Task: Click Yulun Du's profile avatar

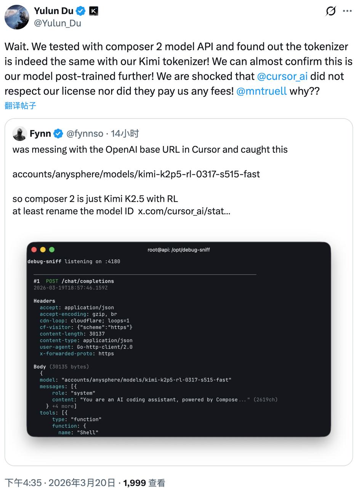Action: pos(17,17)
